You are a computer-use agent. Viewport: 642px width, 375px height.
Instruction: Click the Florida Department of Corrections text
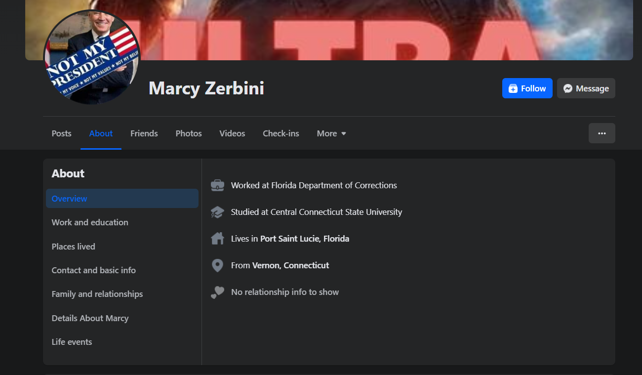pos(334,185)
